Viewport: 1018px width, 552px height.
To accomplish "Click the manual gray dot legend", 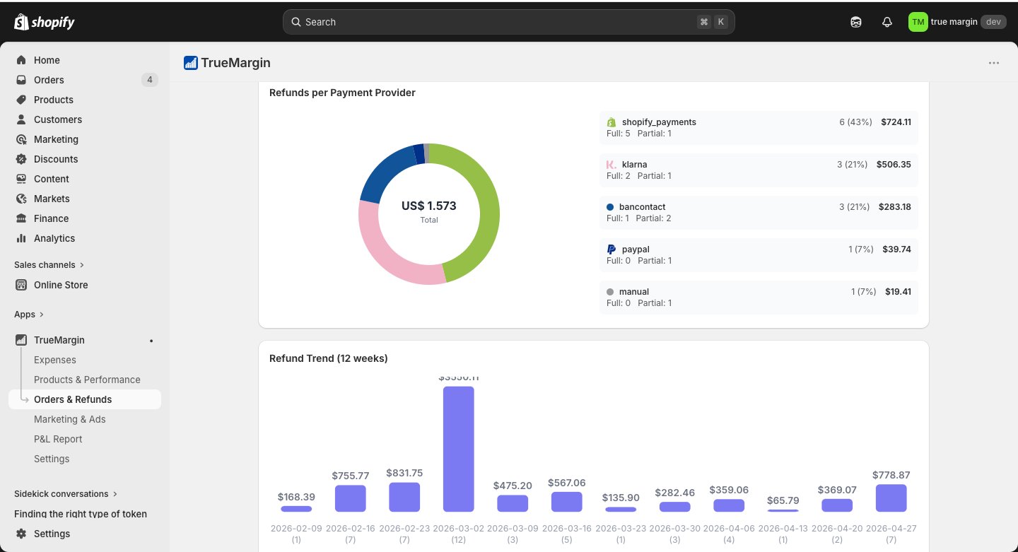I will tap(610, 292).
